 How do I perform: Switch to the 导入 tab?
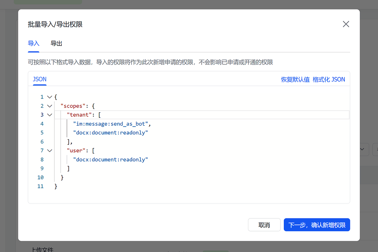tap(34, 43)
